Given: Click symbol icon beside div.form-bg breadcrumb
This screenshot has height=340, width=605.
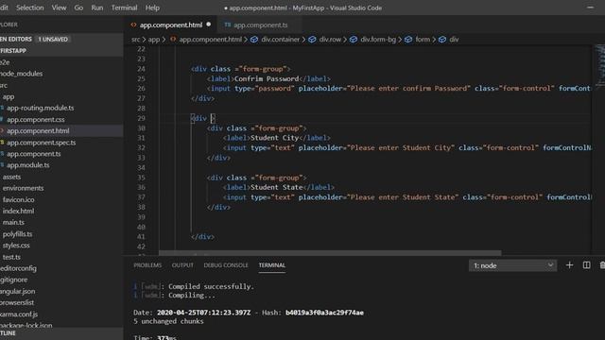Looking at the screenshot, I should 354,40.
